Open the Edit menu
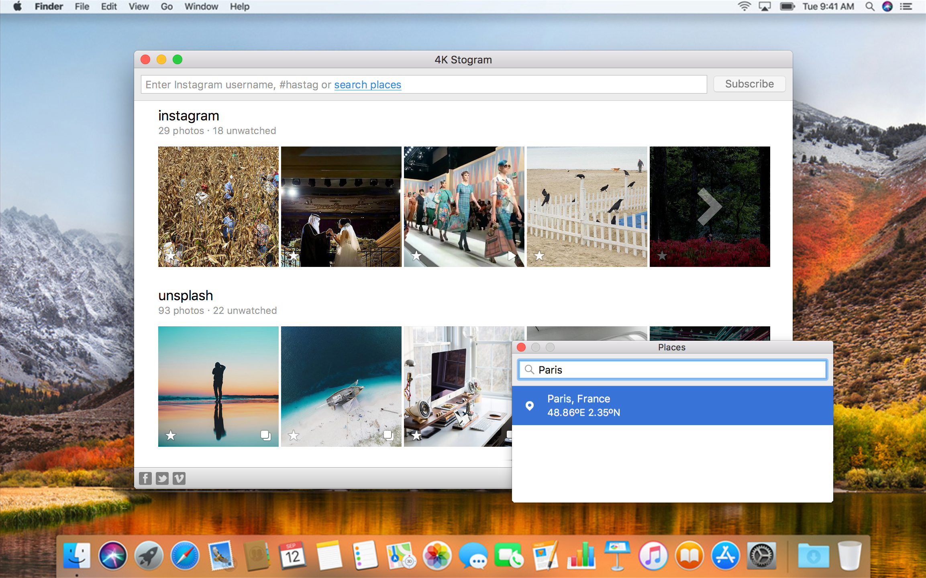The width and height of the screenshot is (926, 578). 109,6
